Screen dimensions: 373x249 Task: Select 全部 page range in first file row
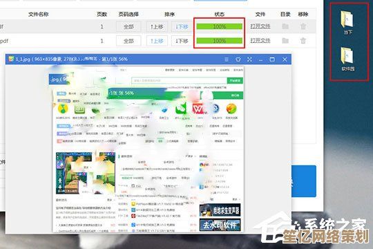tap(128, 26)
